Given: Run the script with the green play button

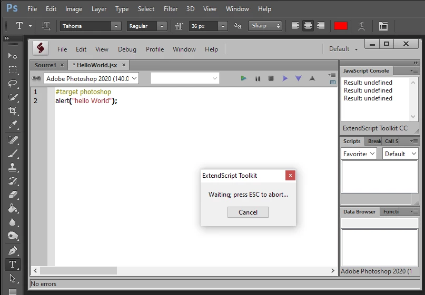Looking at the screenshot, I should pyautogui.click(x=243, y=78).
